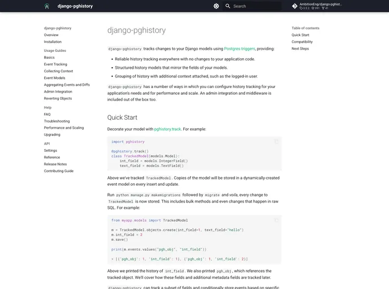Copy the myapp.models import code block
The height and width of the screenshot is (289, 389).
click(276, 220)
